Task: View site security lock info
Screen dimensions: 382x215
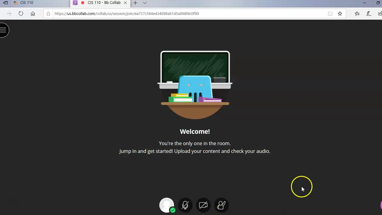Action: pos(48,13)
